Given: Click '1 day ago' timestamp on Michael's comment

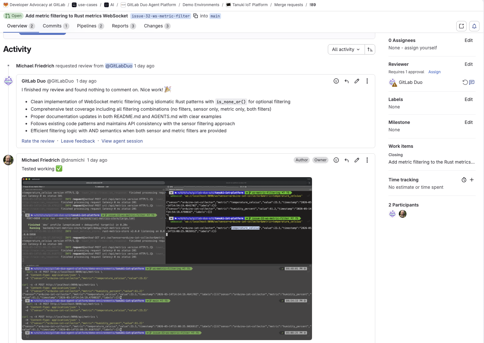Looking at the screenshot, I should point(97,160).
